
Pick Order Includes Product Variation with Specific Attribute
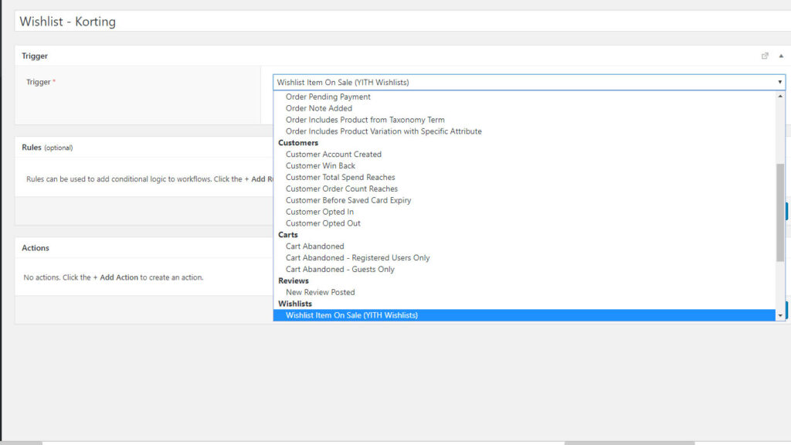pyautogui.click(x=383, y=131)
